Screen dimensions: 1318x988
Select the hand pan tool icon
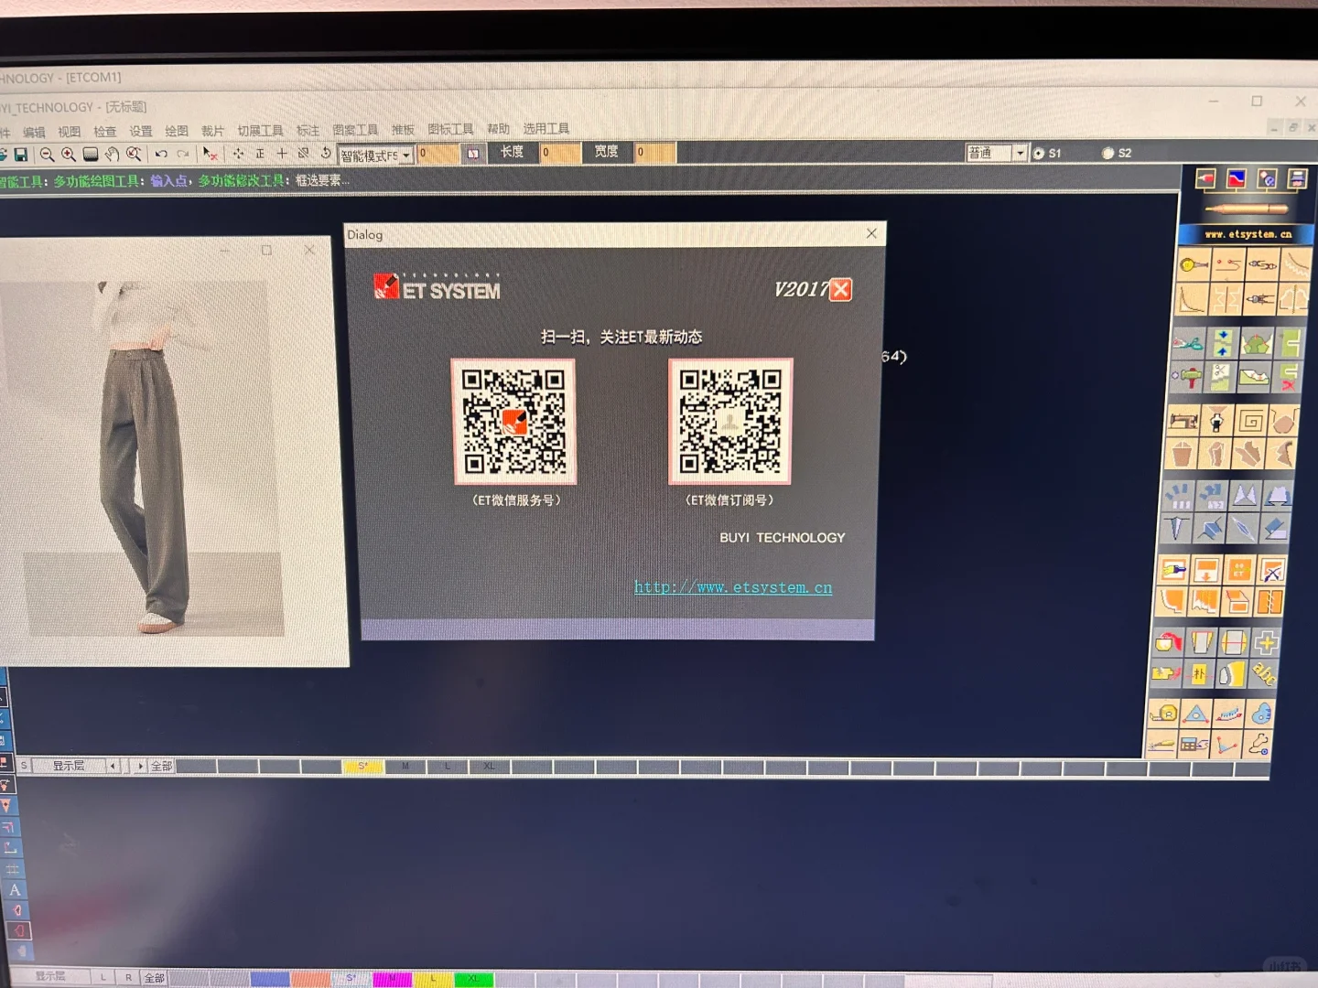[x=112, y=154]
